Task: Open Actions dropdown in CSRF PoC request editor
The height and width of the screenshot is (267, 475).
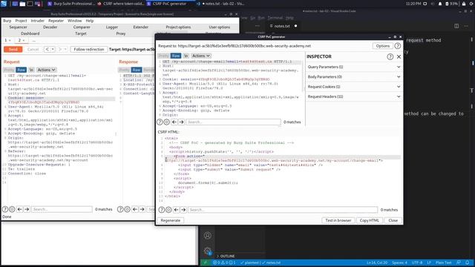Action: [x=201, y=56]
